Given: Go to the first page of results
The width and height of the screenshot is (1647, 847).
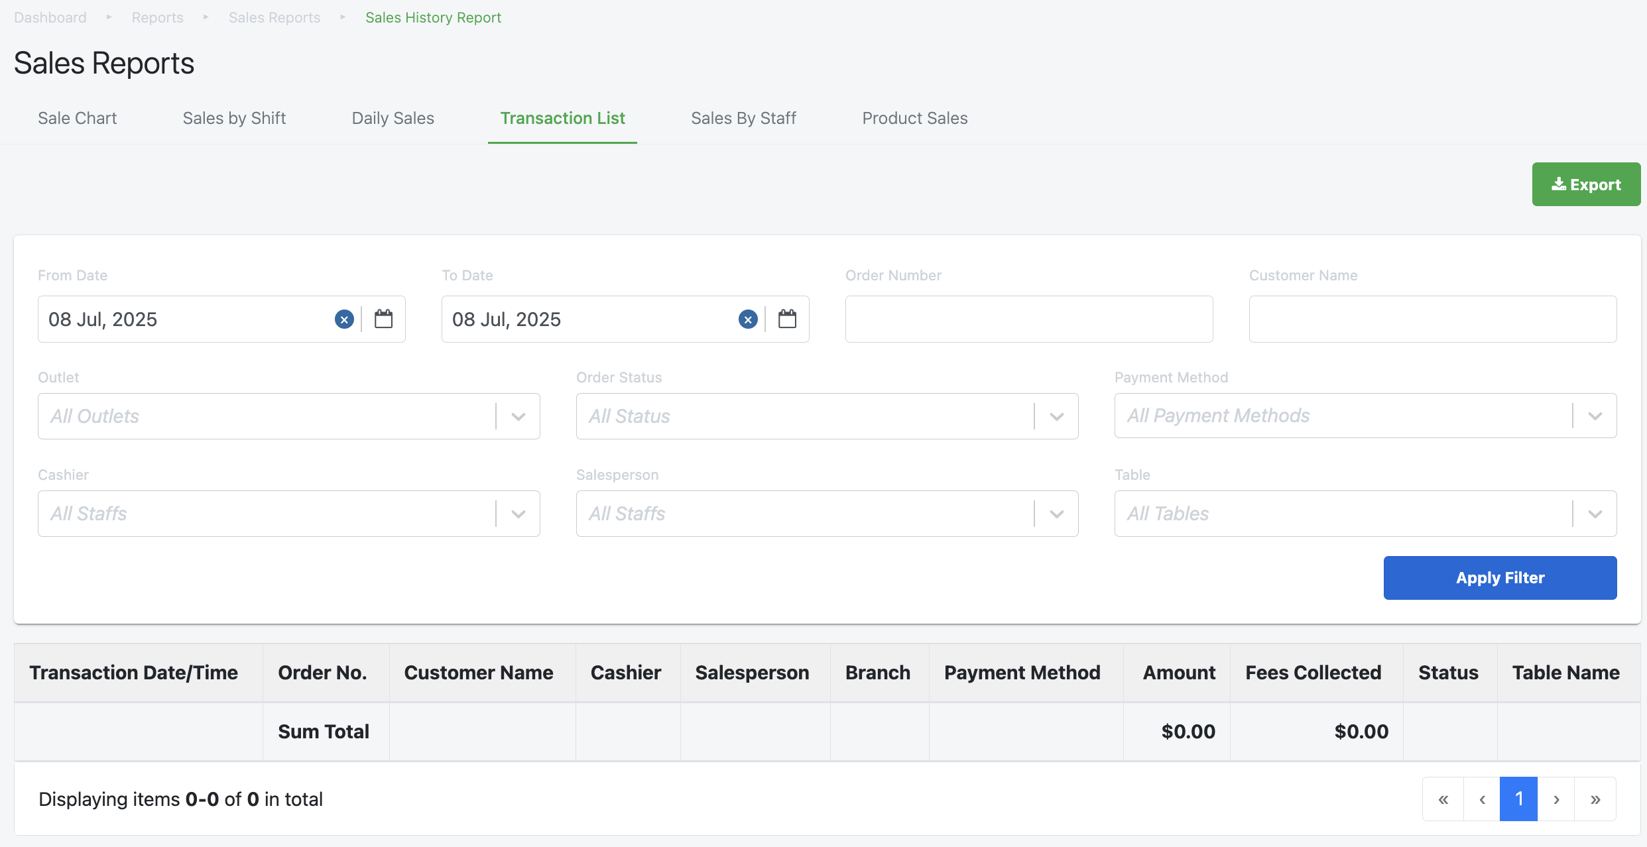Looking at the screenshot, I should click(x=1443, y=799).
